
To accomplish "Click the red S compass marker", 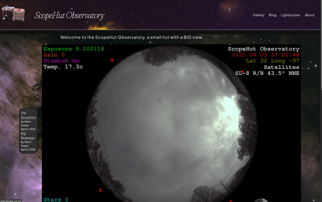I will tap(231, 201).
